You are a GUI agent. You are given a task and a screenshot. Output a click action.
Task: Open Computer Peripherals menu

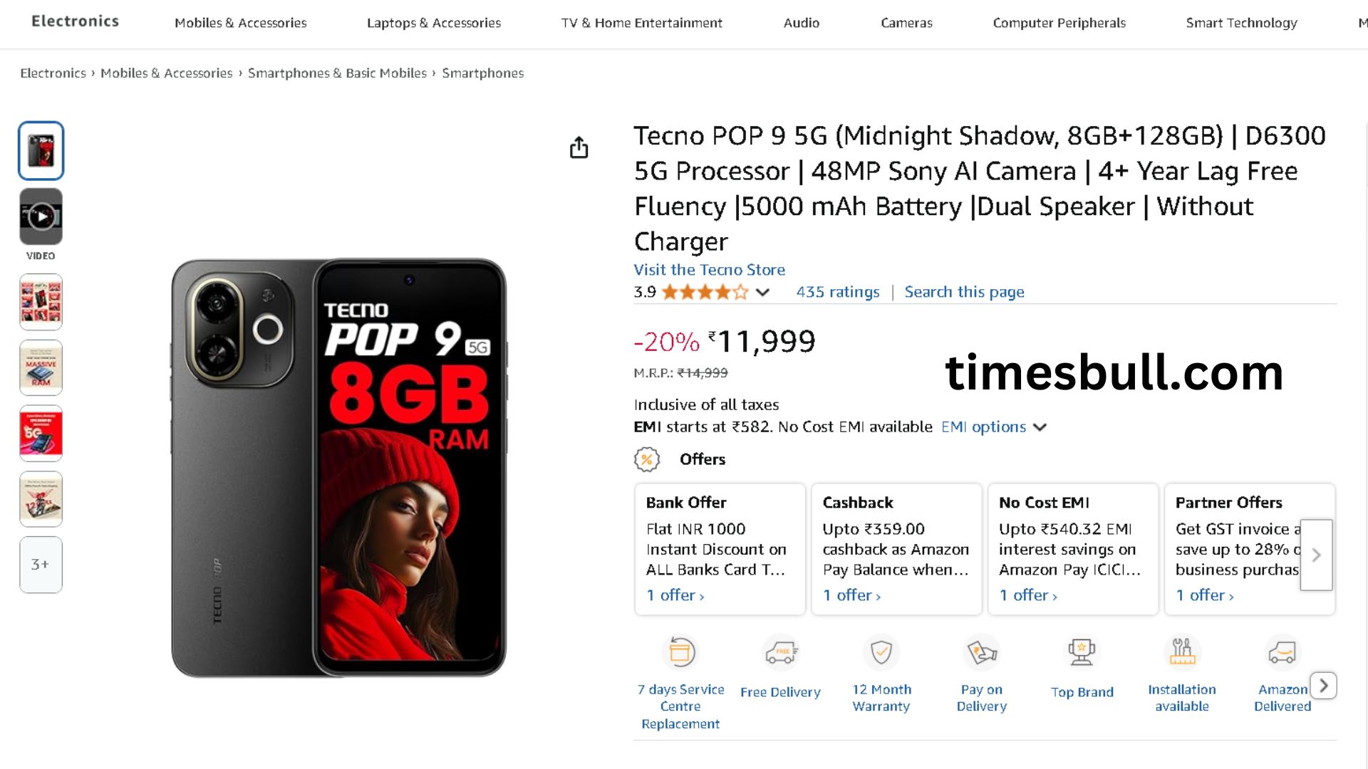click(1059, 23)
